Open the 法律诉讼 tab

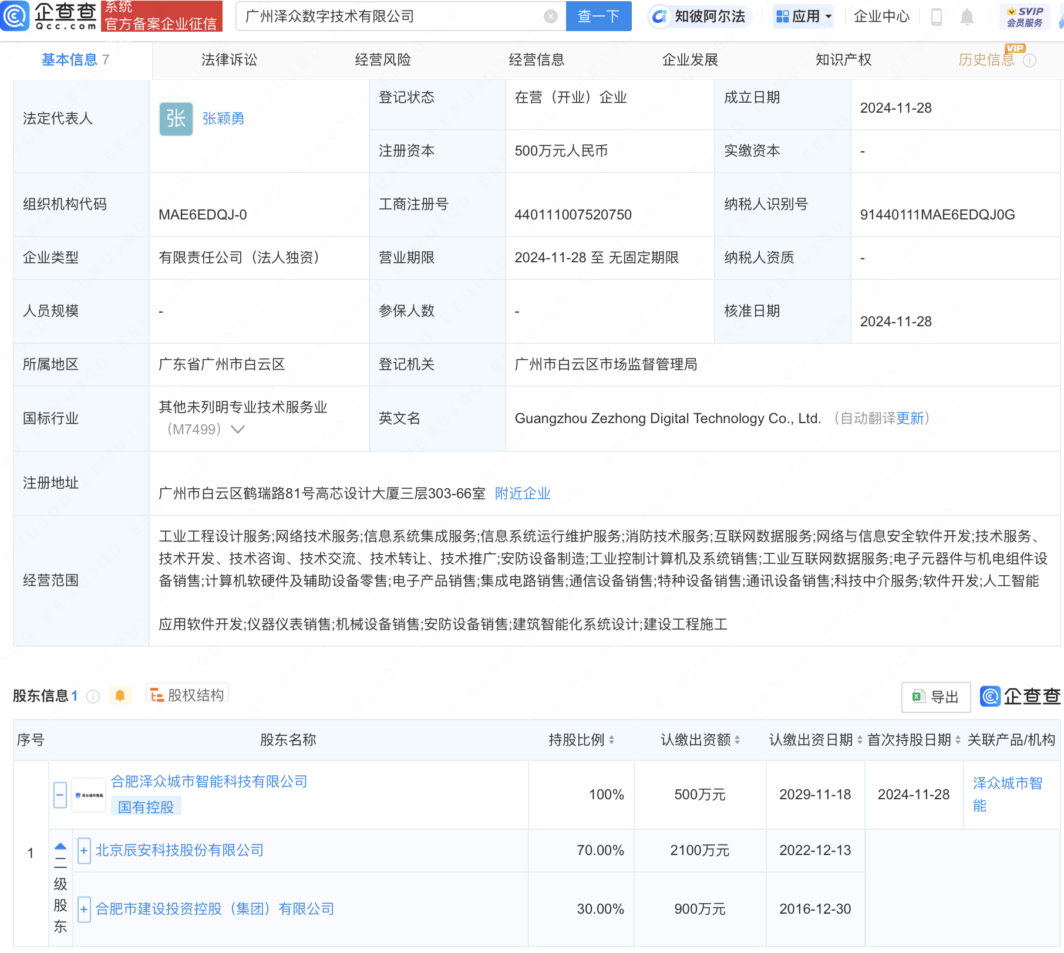point(229,60)
